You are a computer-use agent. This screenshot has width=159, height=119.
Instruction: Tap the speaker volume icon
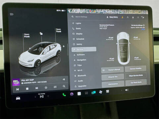(127, 90)
